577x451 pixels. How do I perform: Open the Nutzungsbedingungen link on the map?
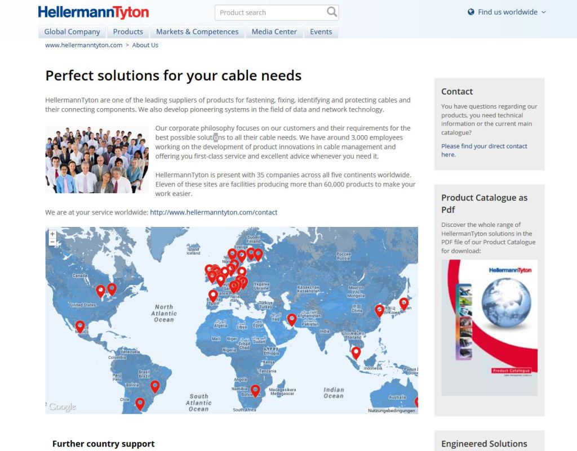coord(393,412)
